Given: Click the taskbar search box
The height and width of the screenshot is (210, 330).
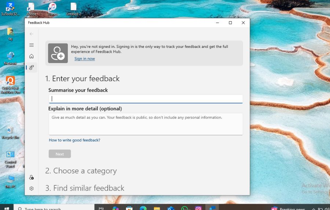Looking at the screenshot, I should [54, 208].
